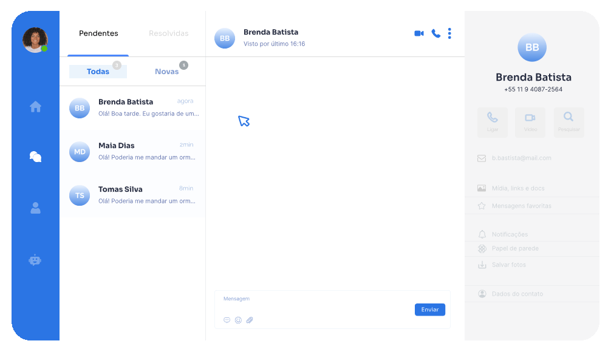The height and width of the screenshot is (352, 611).
Task: Select the Todas filter tab
Action: pos(98,72)
